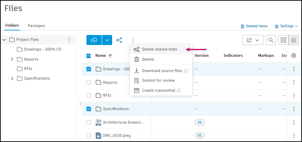The image size is (302, 142).
Task: Expand the Specifications folder in tree
Action: click(12, 78)
